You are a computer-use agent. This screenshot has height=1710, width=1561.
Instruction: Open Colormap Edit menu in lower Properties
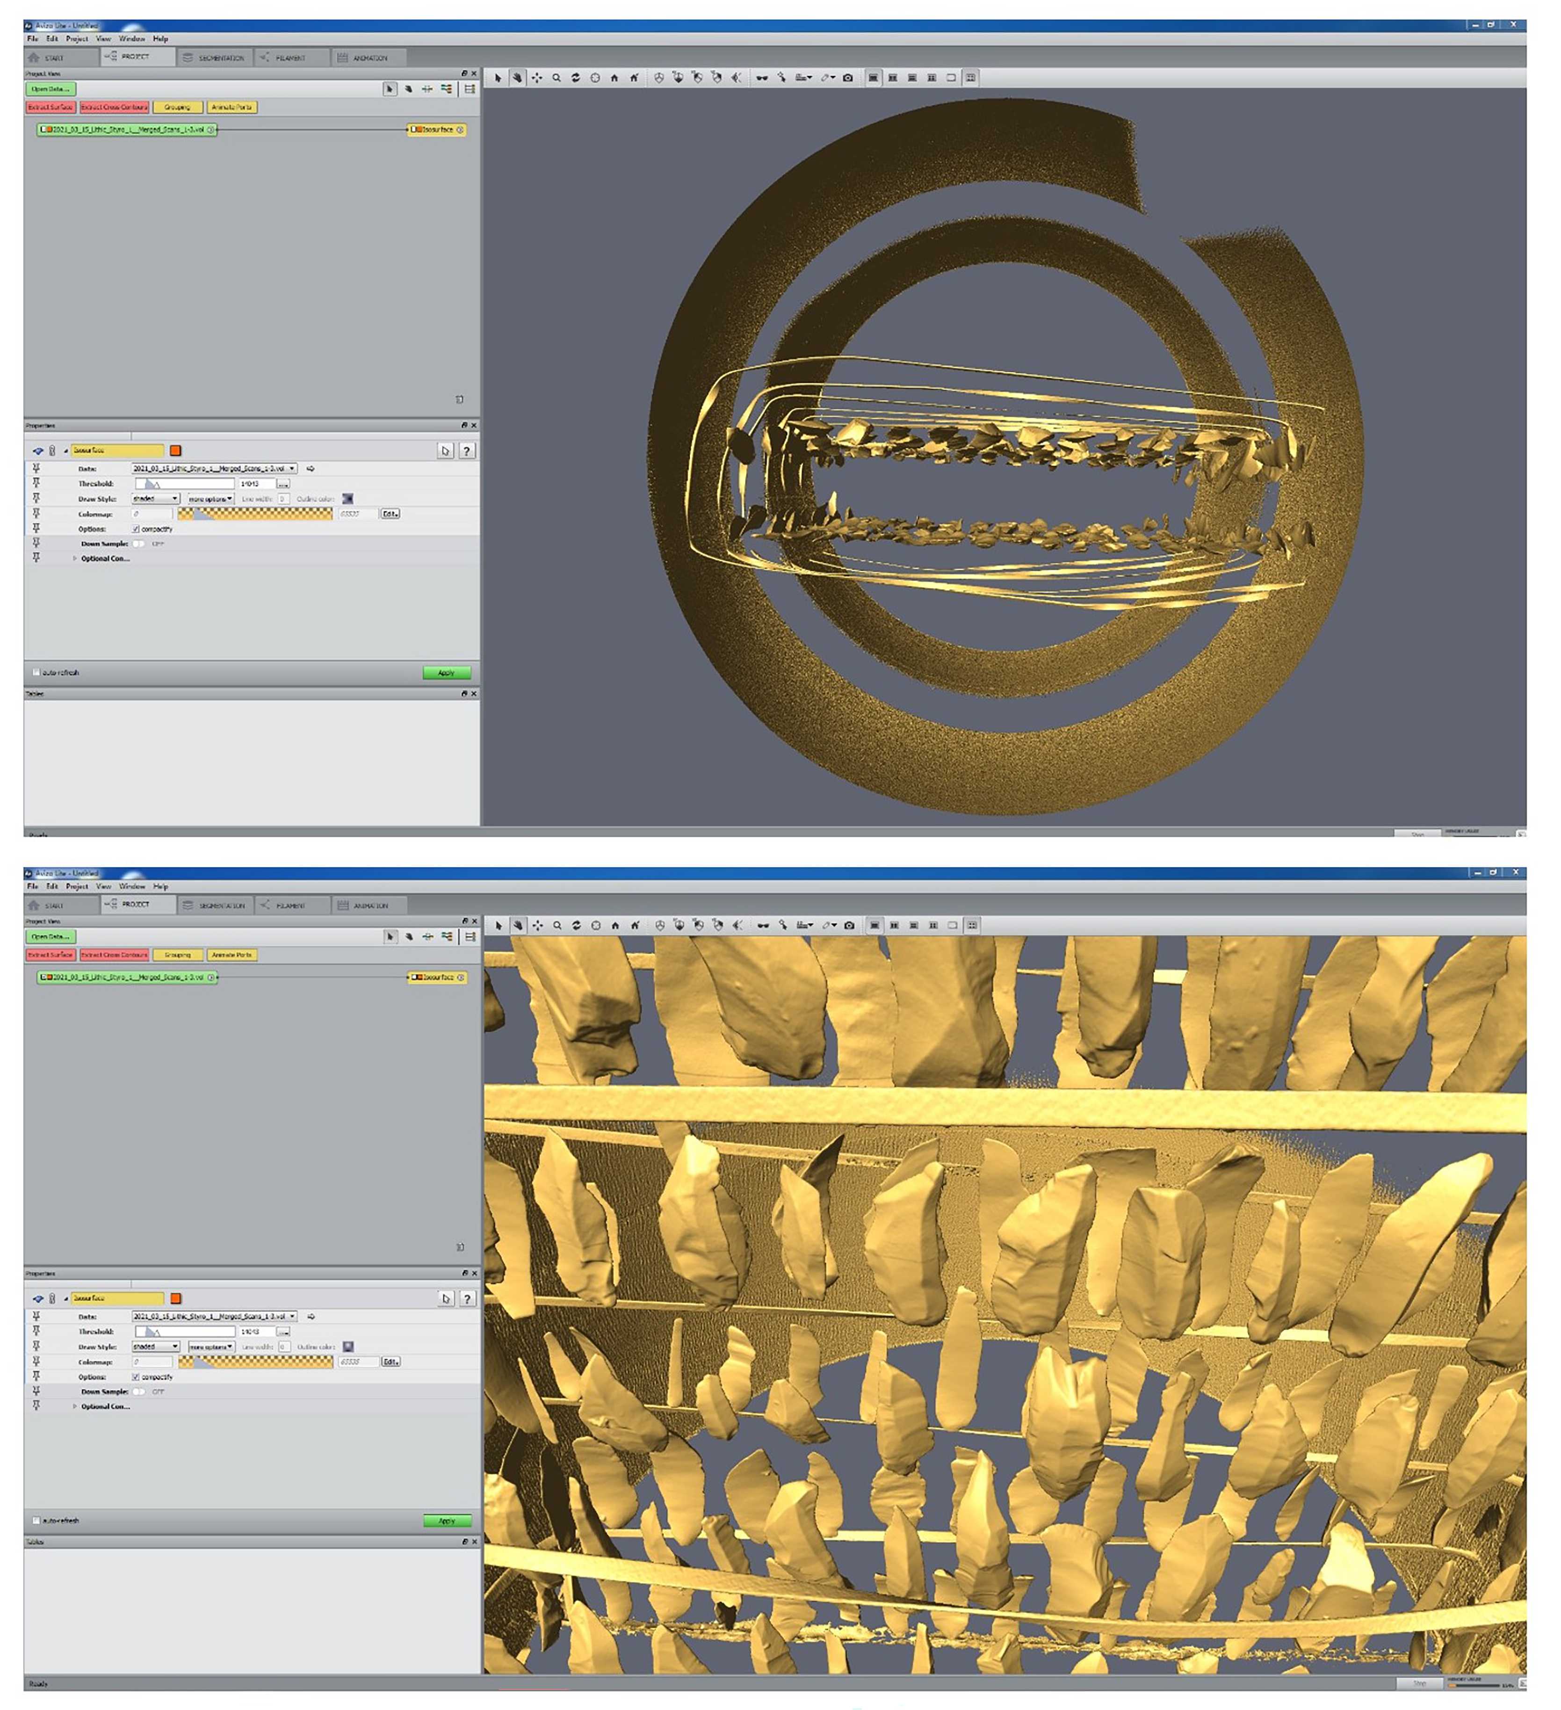pos(390,1362)
